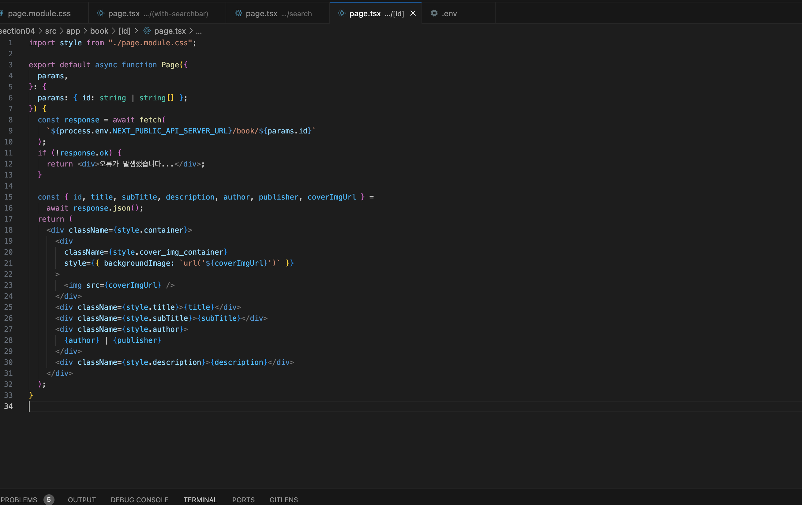Click the gear icon on the .env tab
The image size is (802, 505).
[434, 13]
